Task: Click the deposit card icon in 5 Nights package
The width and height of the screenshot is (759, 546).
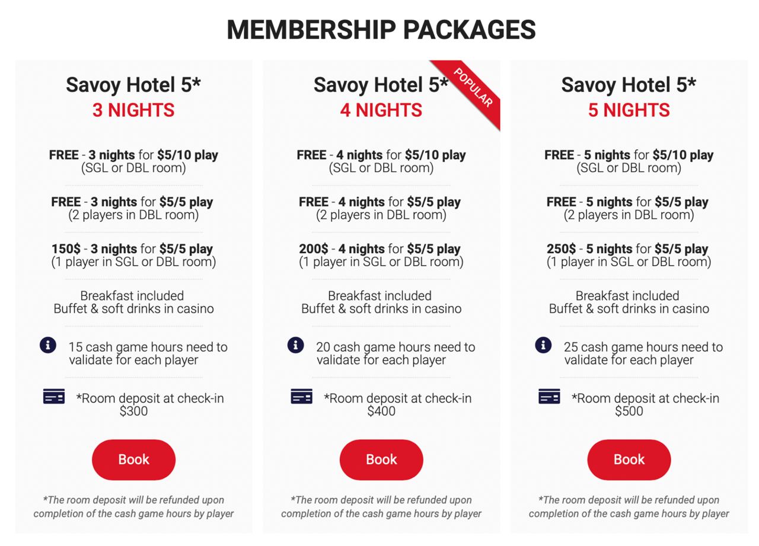Action: click(x=549, y=397)
